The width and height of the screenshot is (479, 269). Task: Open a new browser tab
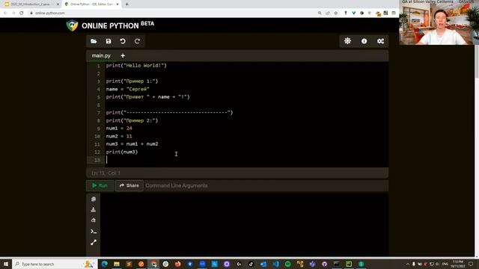tap(126, 4)
